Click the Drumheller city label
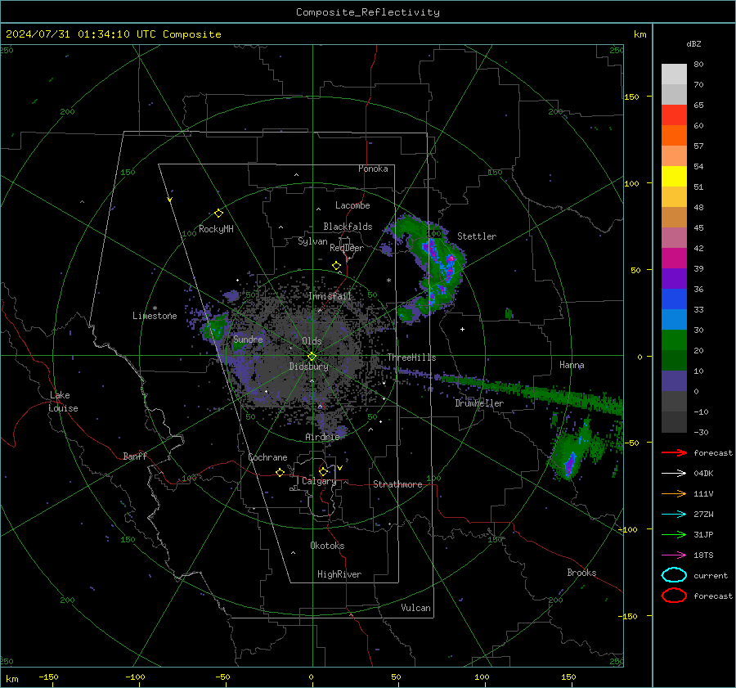The height and width of the screenshot is (688, 736). click(478, 403)
